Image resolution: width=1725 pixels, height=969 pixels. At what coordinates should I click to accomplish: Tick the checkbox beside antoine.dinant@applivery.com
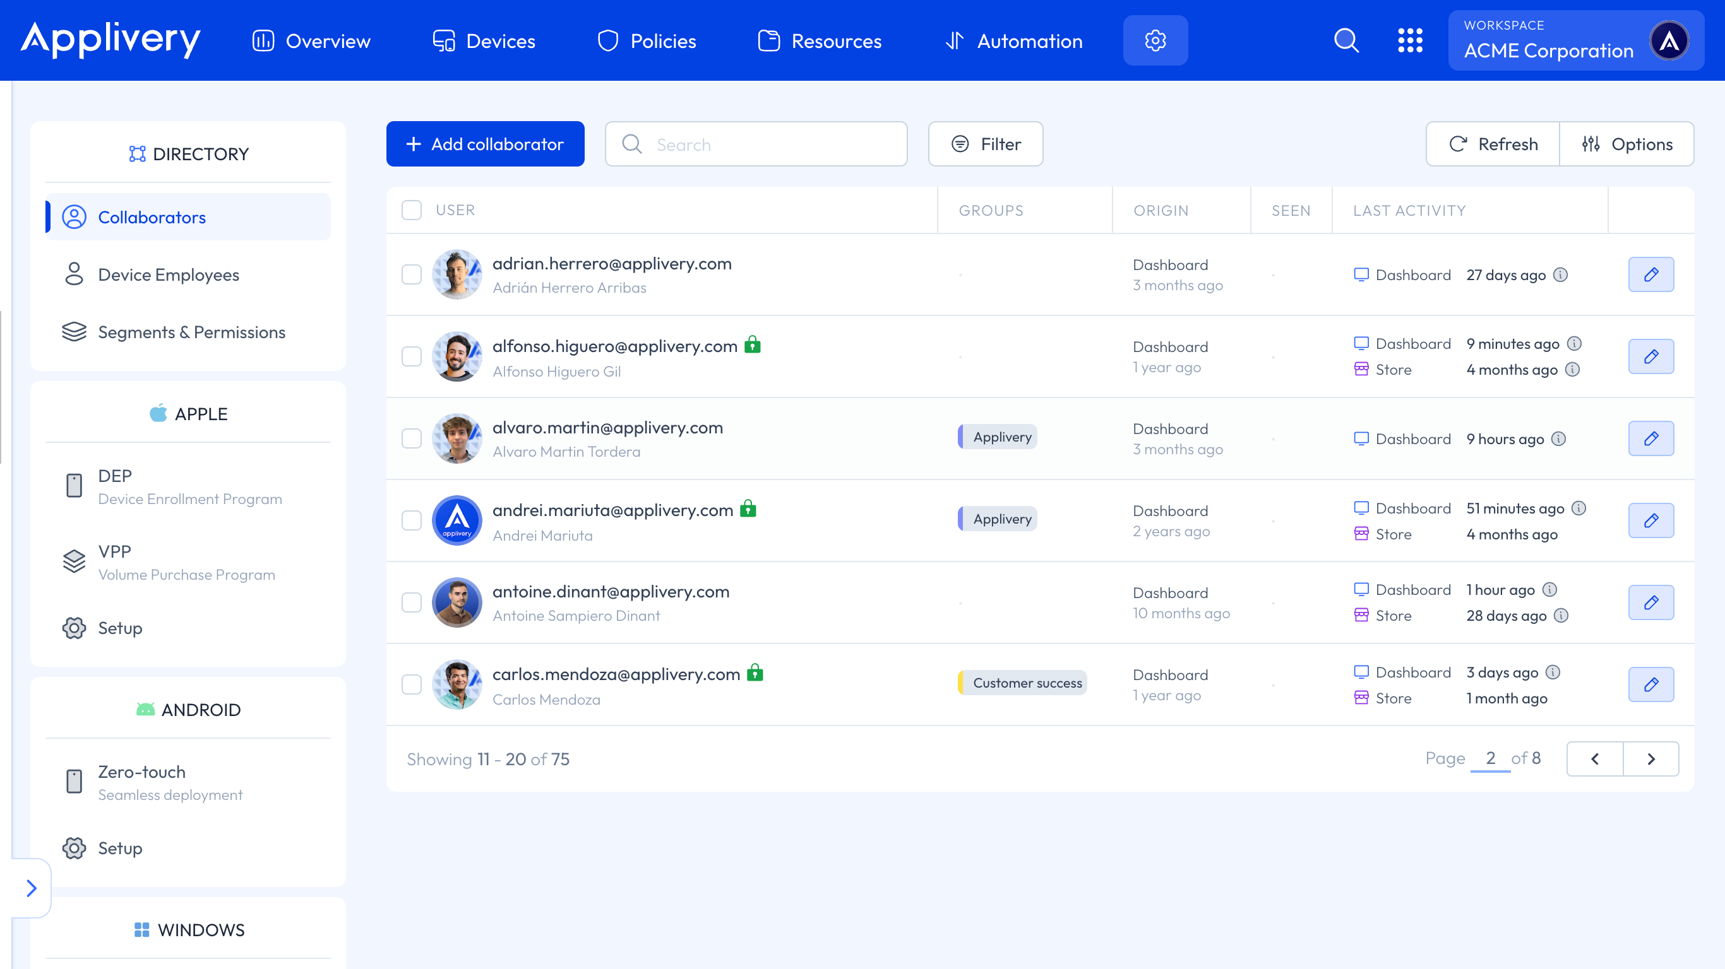click(411, 602)
